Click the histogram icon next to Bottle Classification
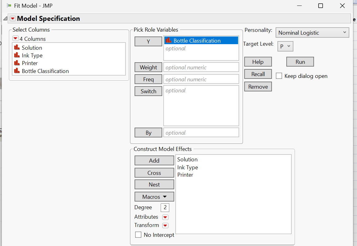Image resolution: width=357 pixels, height=246 pixels. tap(17, 71)
